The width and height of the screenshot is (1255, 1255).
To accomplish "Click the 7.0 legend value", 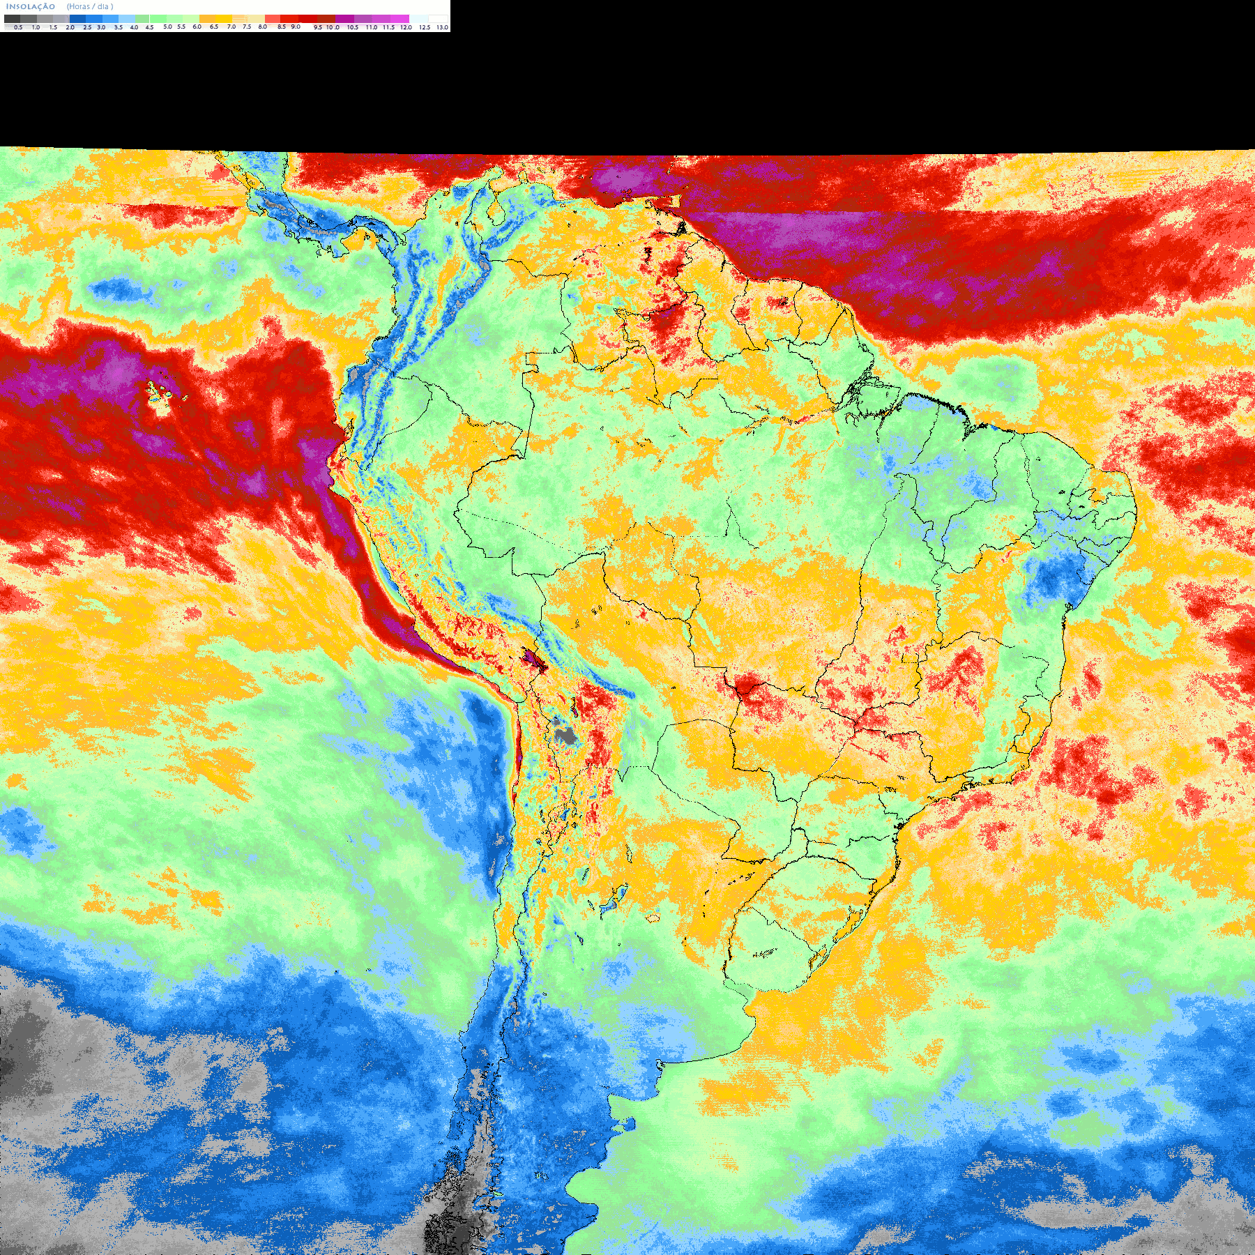I will coord(231,26).
